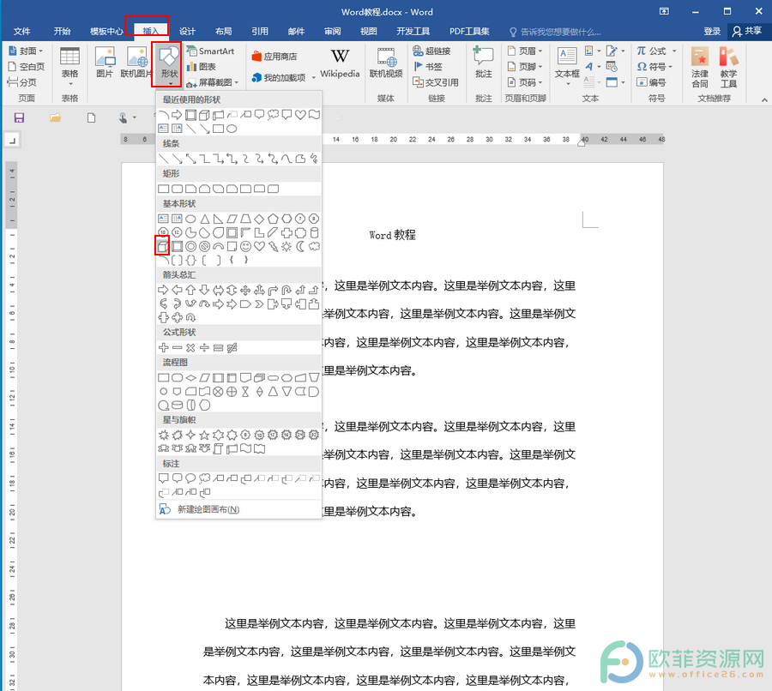Select the diamond shape in Basic Shapes

(x=259, y=219)
